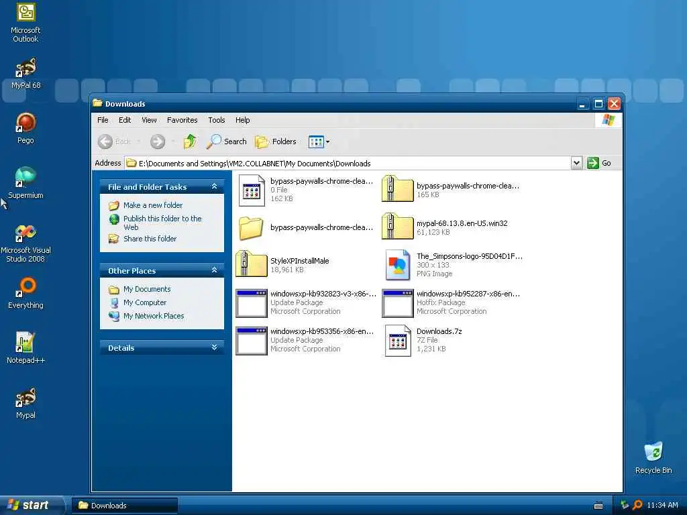Select windowsxp-kb953356 update package

click(x=252, y=341)
